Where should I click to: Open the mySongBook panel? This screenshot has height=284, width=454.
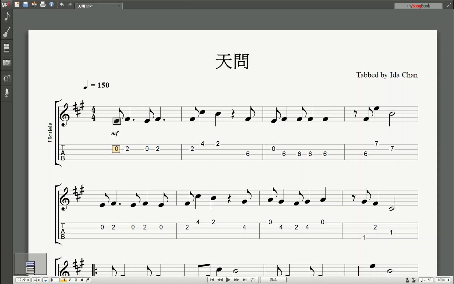click(x=418, y=6)
